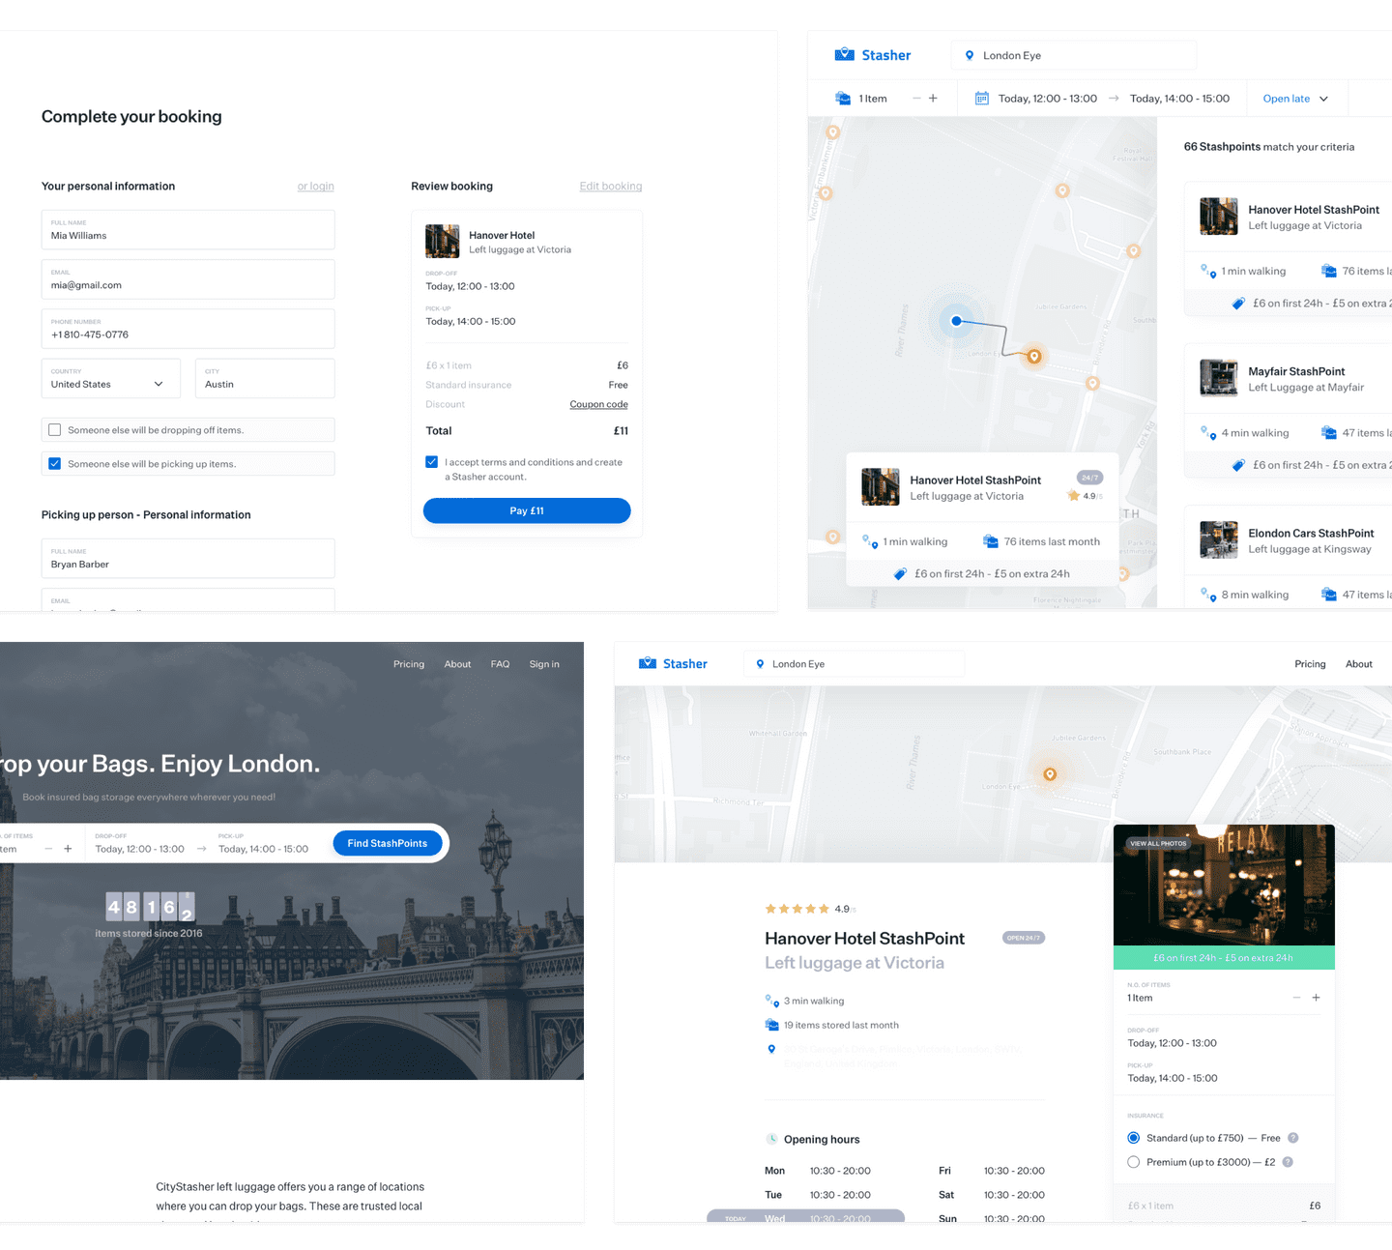Click the Stasher logo in StashPoint detail header

pos(673,663)
